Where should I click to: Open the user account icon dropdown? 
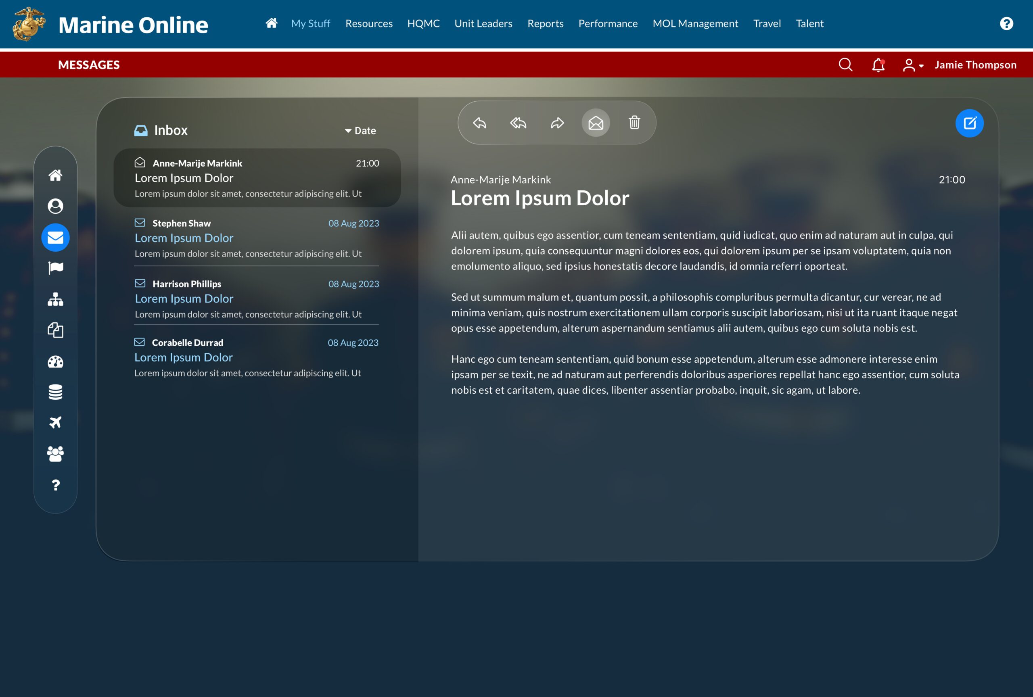coord(913,65)
